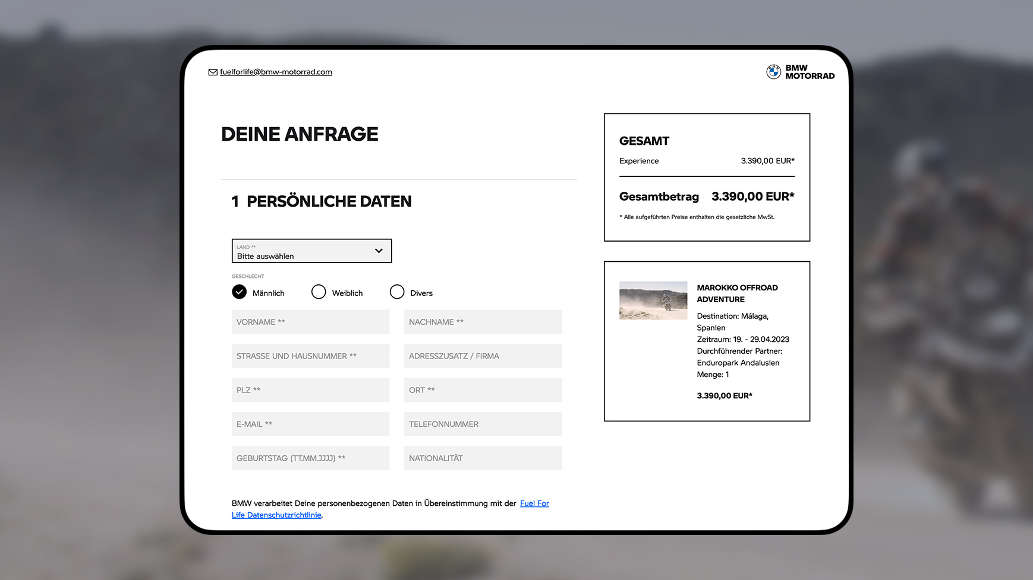The width and height of the screenshot is (1033, 580).
Task: Click the BMW Motorrad logo
Action: [x=800, y=72]
